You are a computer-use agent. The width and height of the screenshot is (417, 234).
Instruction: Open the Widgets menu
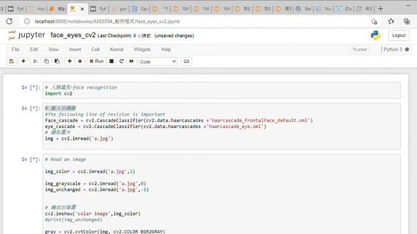pyautogui.click(x=142, y=49)
